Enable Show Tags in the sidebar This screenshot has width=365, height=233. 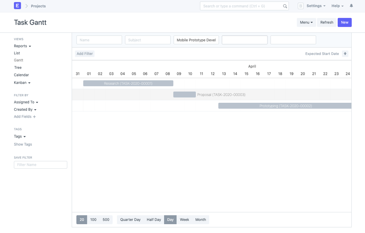click(23, 144)
